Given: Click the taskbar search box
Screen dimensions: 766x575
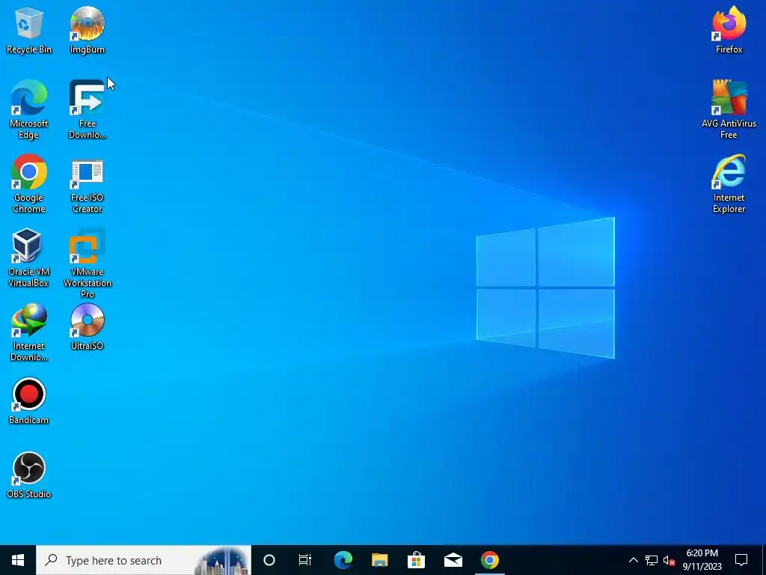Looking at the screenshot, I should [x=144, y=560].
